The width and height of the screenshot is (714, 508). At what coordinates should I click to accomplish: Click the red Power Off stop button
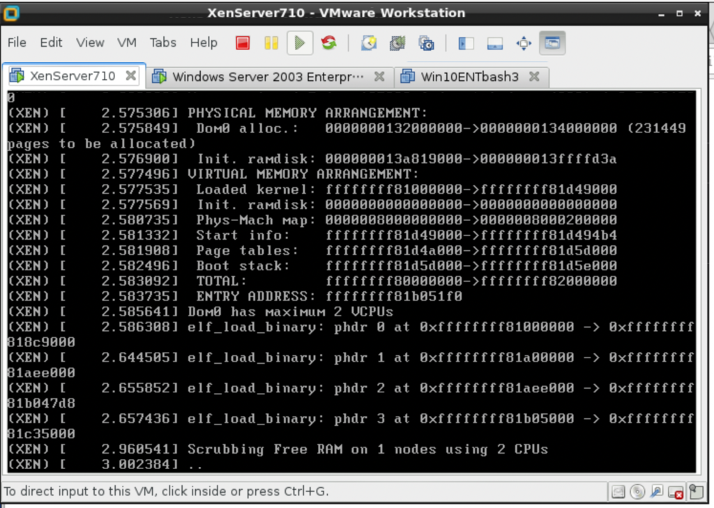pos(243,43)
